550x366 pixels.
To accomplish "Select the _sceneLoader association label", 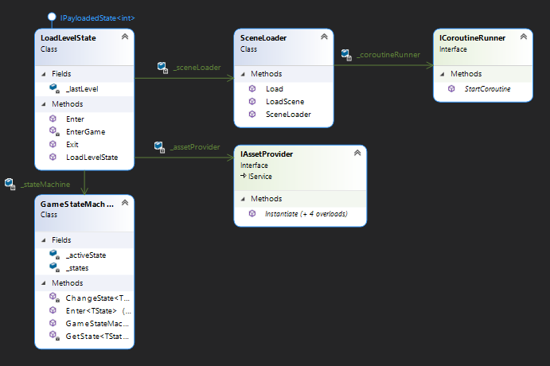I will point(197,68).
